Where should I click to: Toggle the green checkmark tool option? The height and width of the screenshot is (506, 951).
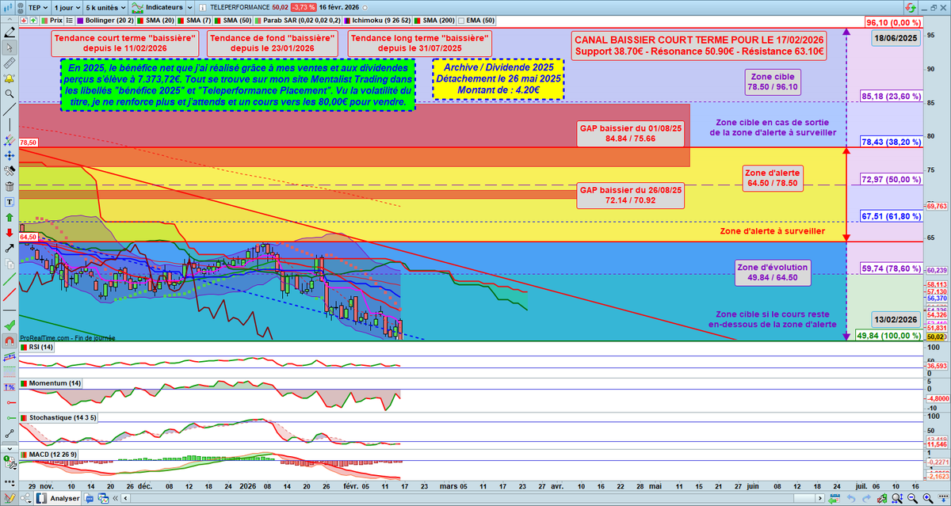(11, 325)
